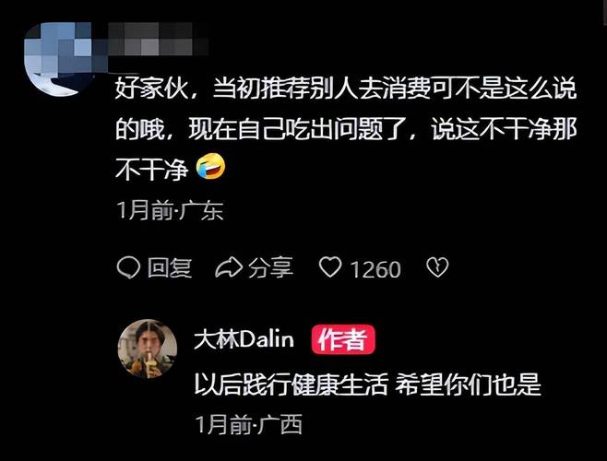This screenshot has width=607, height=461.
Task: Dislike the comment with the broken heart icon
Action: (x=437, y=267)
